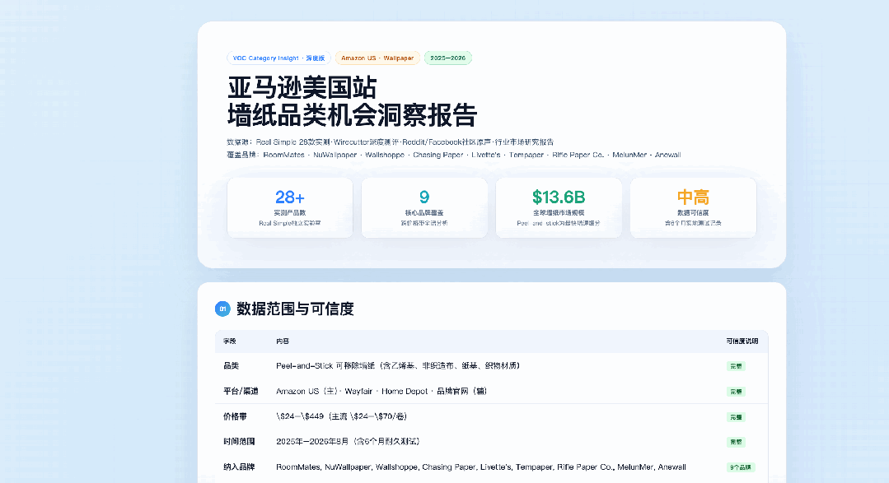Select the report title "亚马逊美国站"
Image resolution: width=889 pixels, height=483 pixels.
click(x=302, y=88)
